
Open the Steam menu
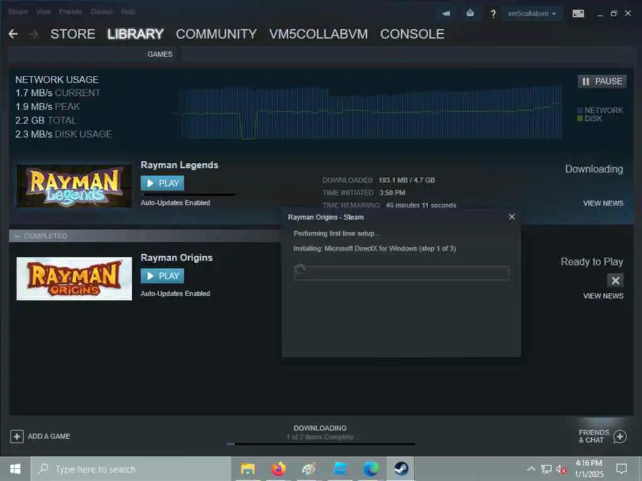click(x=18, y=11)
